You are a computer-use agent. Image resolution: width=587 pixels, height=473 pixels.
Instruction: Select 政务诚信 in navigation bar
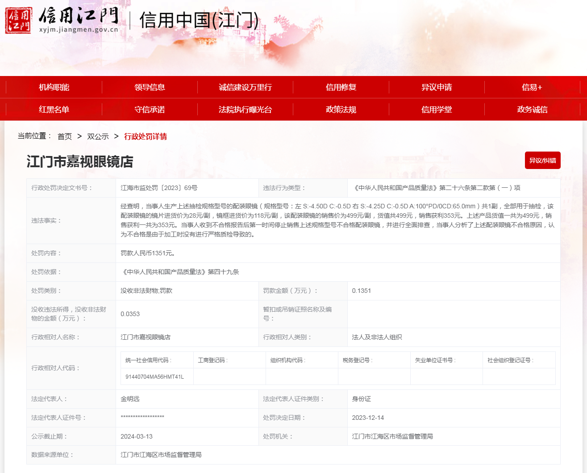point(532,110)
